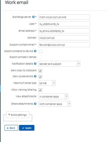Screen dimensions: 107x142
Task: Select the Domain text field
Action: coord(64,38)
